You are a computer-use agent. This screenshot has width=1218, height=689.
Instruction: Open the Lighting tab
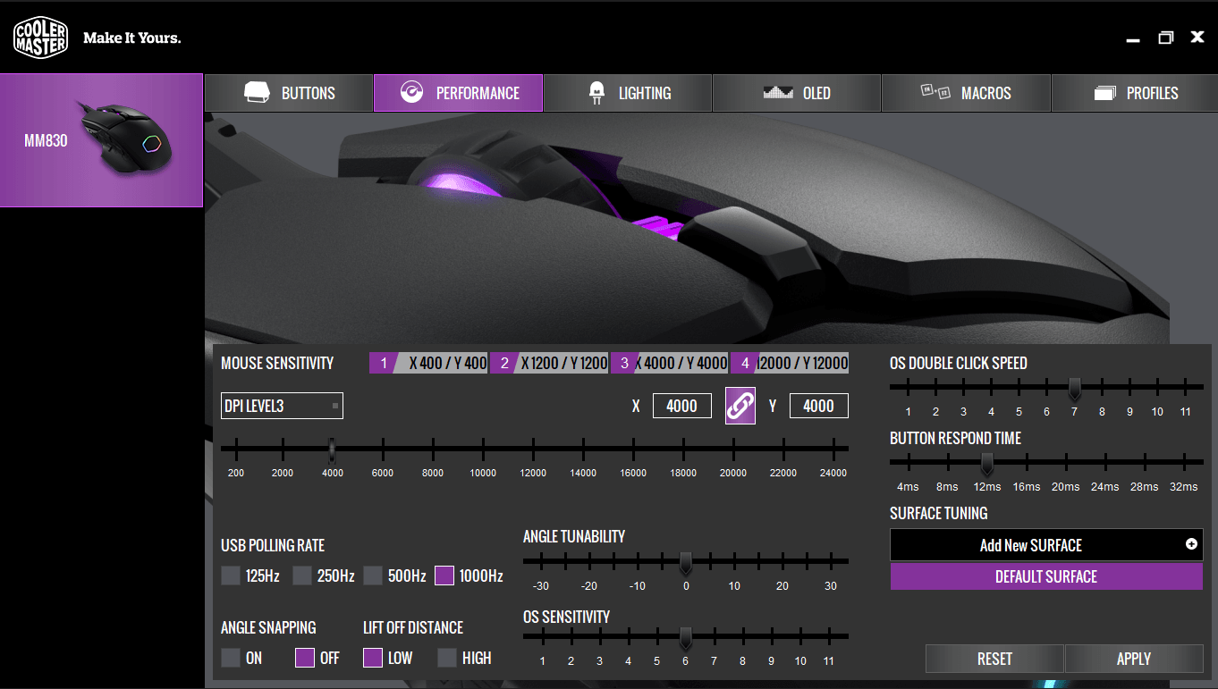tap(628, 93)
